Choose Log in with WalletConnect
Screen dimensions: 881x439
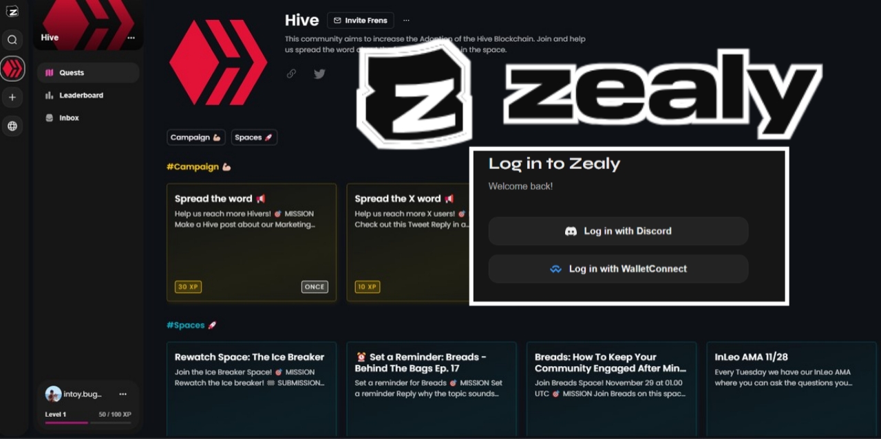click(618, 269)
